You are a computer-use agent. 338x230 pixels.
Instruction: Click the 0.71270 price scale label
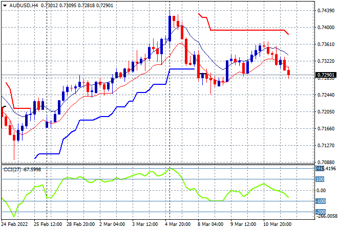326,146
